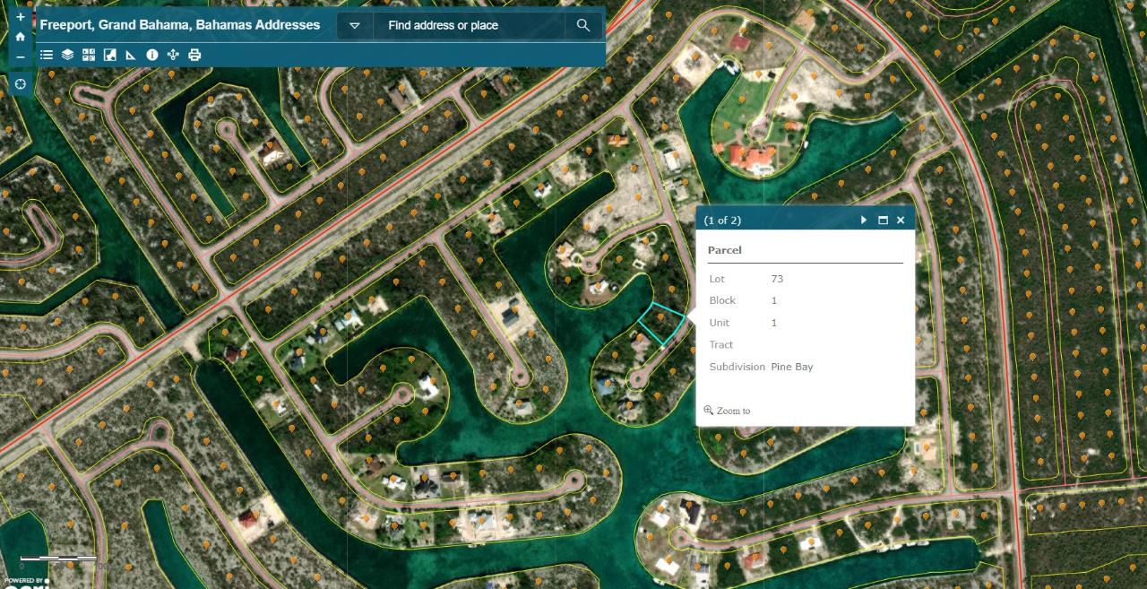Open the Legend list widget
Image resolution: width=1147 pixels, height=589 pixels.
point(47,55)
